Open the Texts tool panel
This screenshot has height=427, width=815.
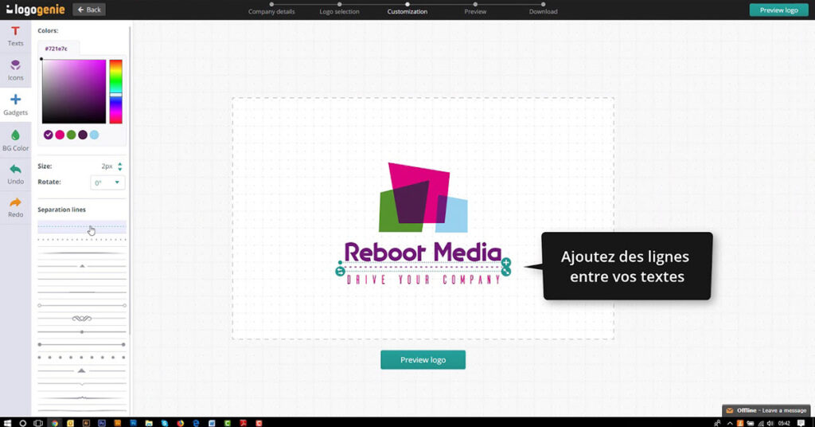tap(15, 35)
